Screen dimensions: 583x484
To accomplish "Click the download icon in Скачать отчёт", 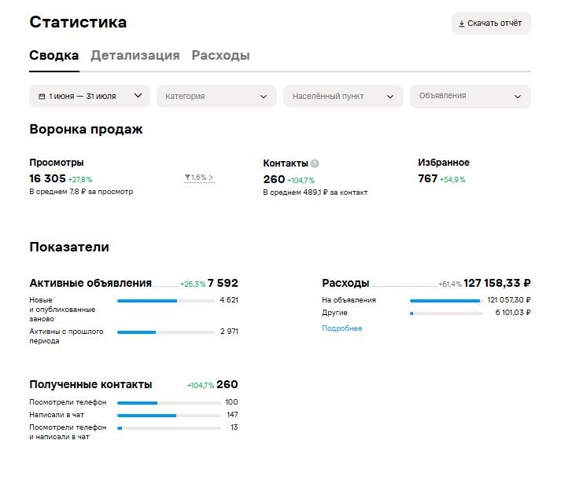I will coord(461,24).
